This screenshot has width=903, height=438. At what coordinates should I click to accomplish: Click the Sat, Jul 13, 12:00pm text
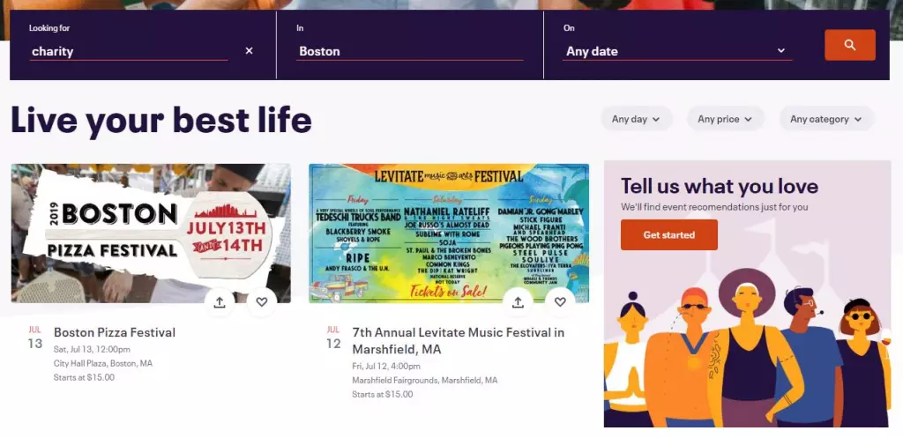[x=92, y=349]
